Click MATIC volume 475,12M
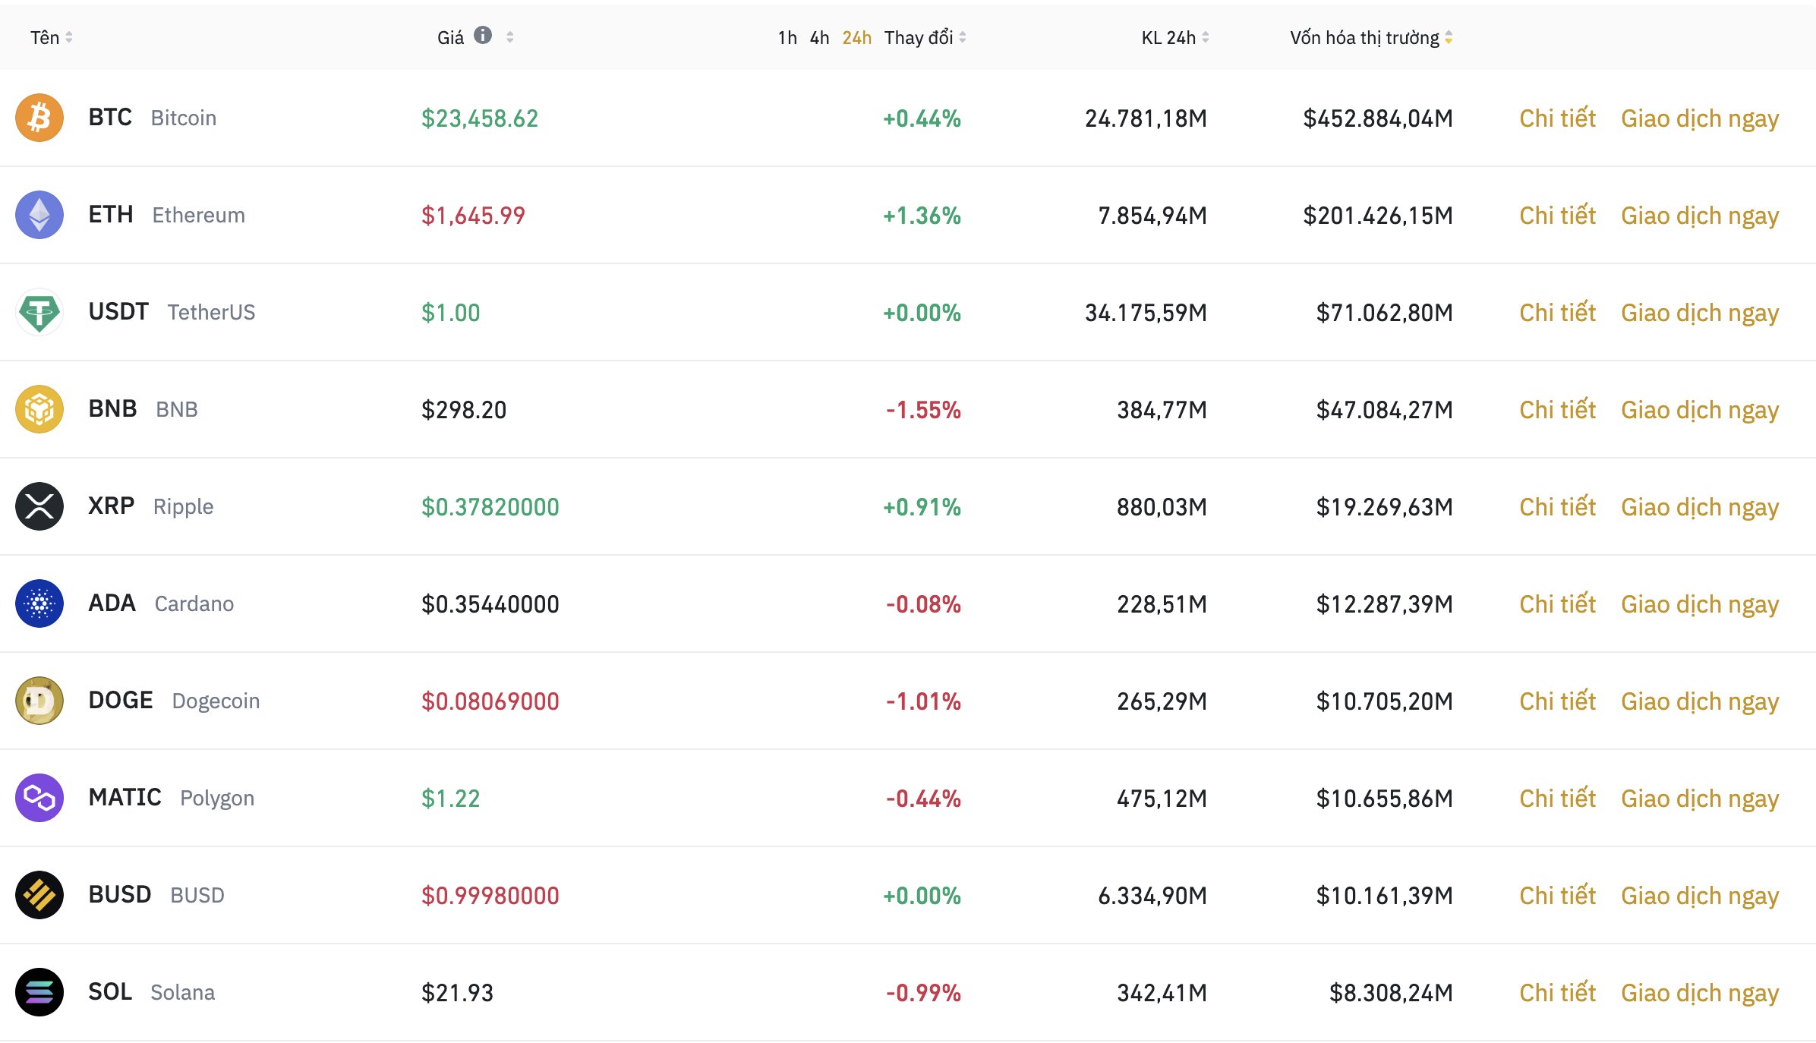The width and height of the screenshot is (1816, 1043). (x=1162, y=799)
